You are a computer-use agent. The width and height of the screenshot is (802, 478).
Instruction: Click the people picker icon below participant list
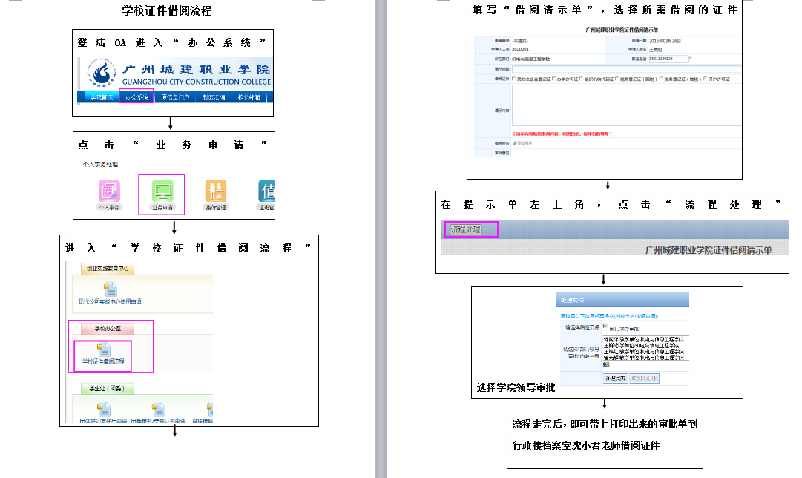(605, 364)
